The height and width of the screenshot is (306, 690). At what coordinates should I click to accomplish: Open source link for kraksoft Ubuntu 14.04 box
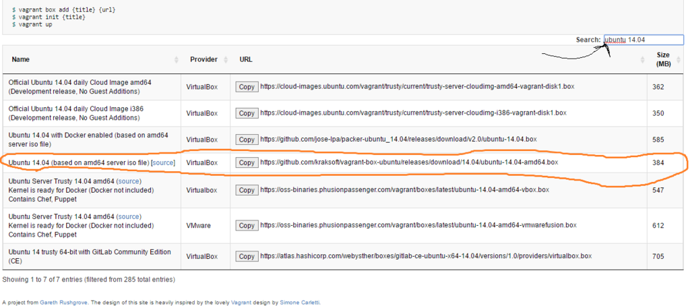tap(163, 162)
